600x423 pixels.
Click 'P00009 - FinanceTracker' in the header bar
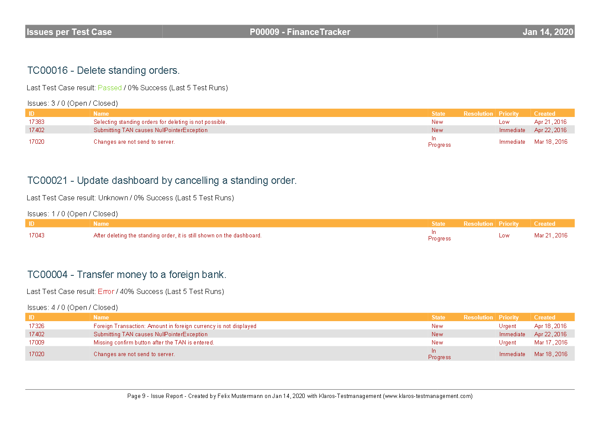point(300,32)
